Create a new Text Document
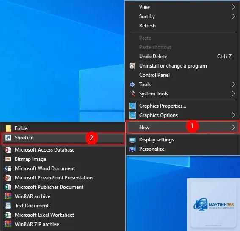 click(63, 206)
